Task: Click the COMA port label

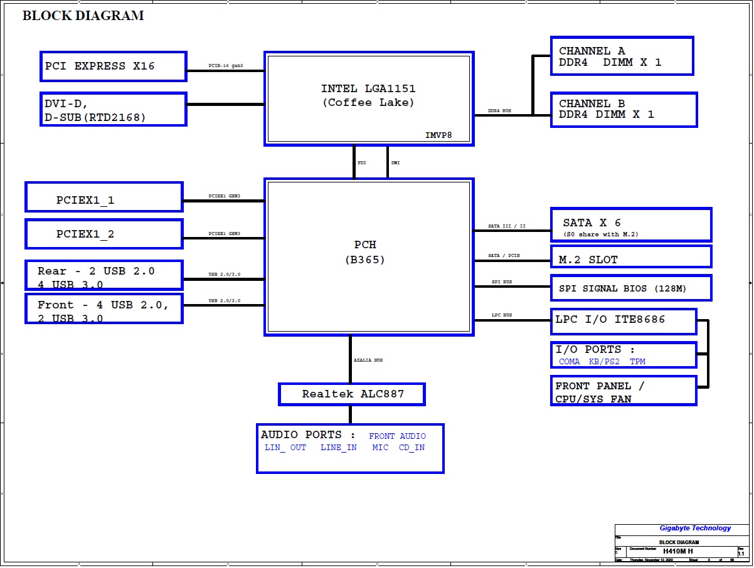Action: click(570, 362)
